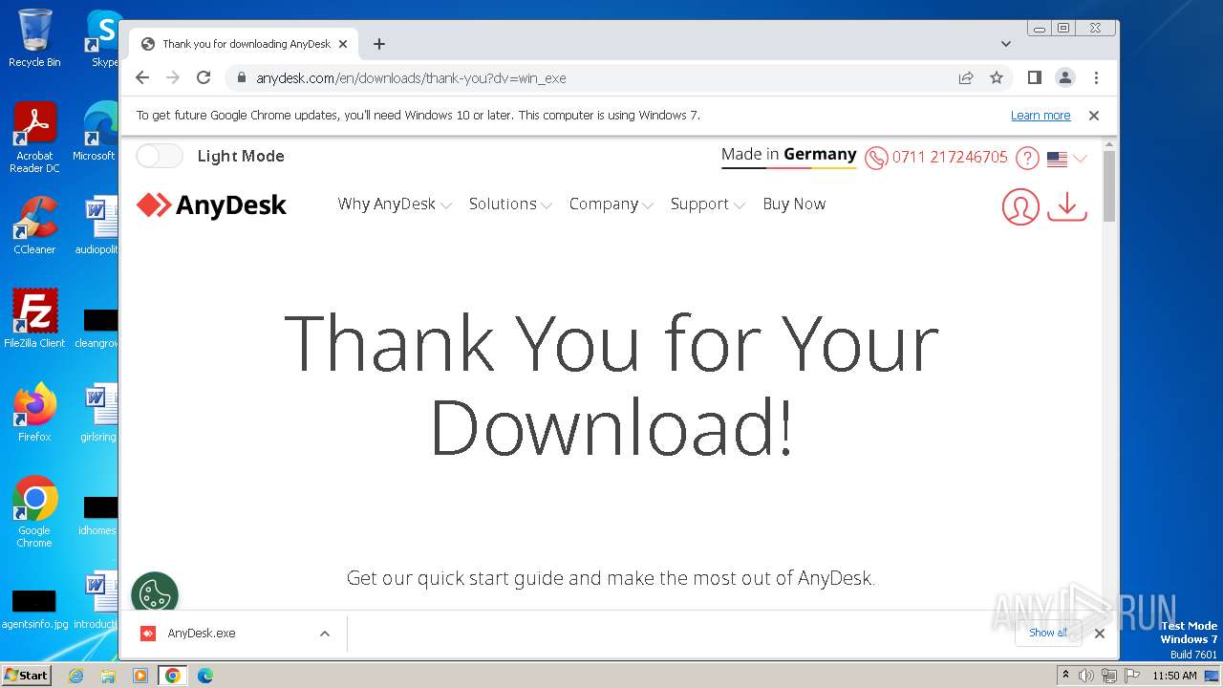Screen dimensions: 1223x688
Task: Click the red download arrow icon
Action: [1067, 206]
